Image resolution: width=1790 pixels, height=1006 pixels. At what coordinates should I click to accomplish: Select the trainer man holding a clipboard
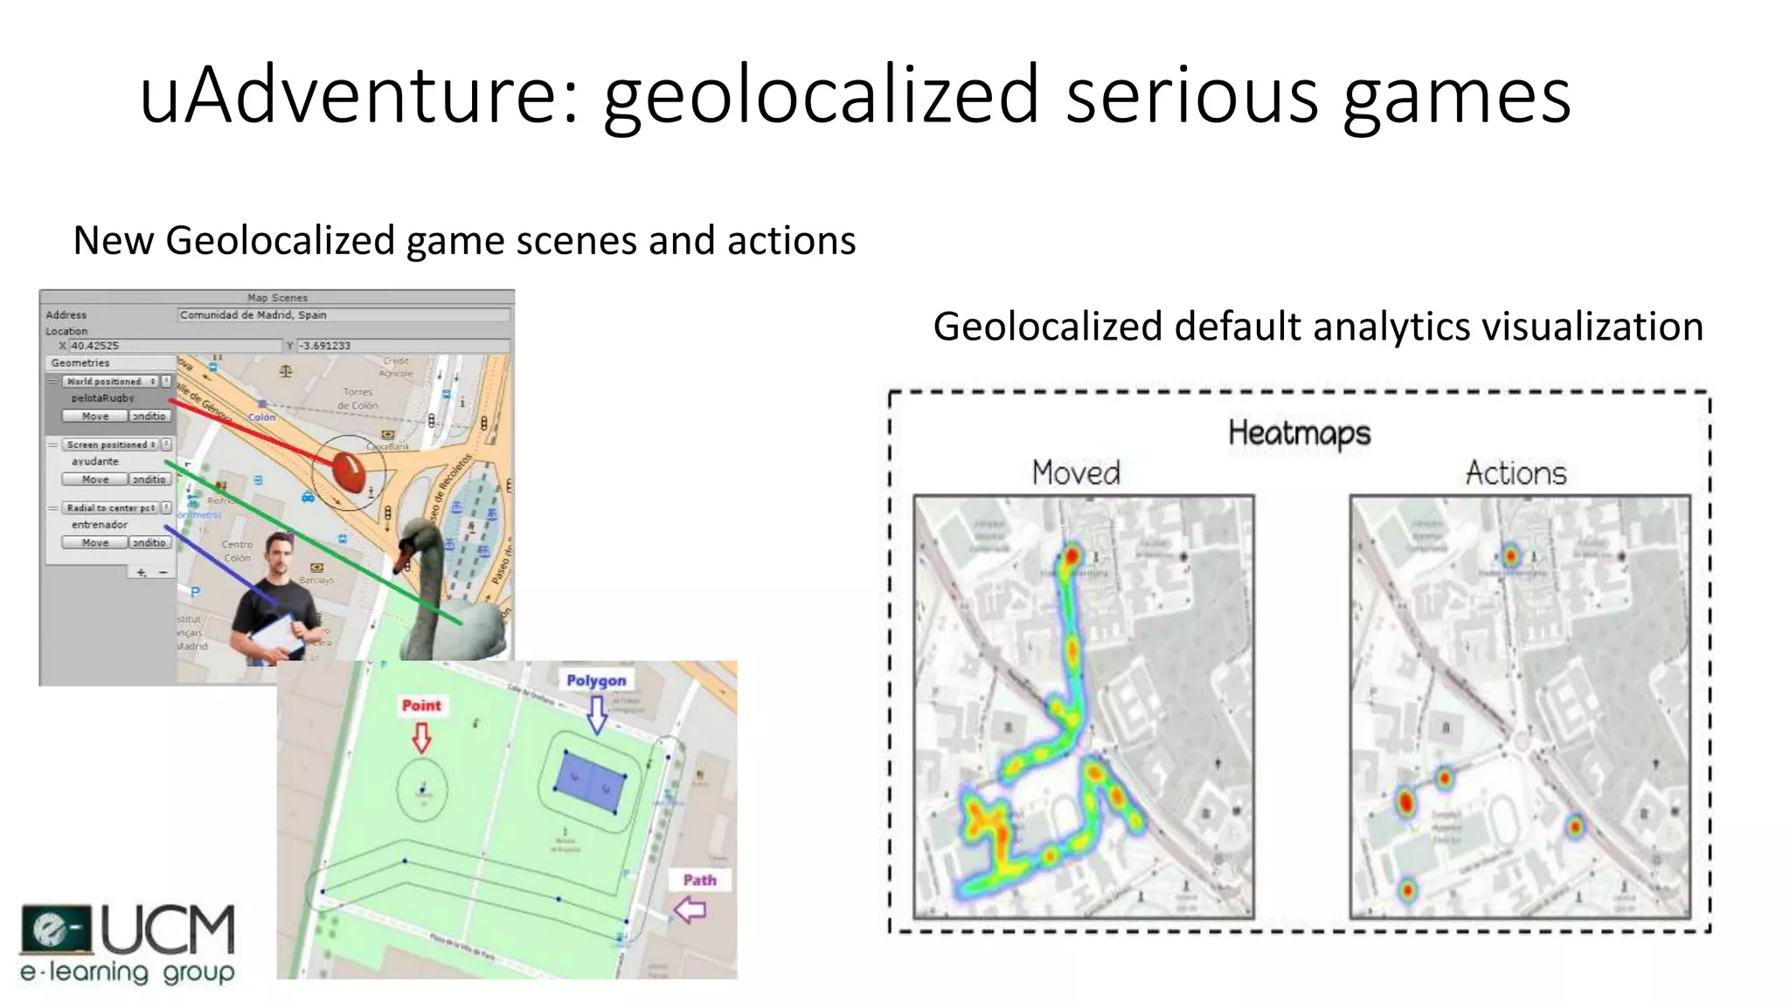(x=276, y=599)
